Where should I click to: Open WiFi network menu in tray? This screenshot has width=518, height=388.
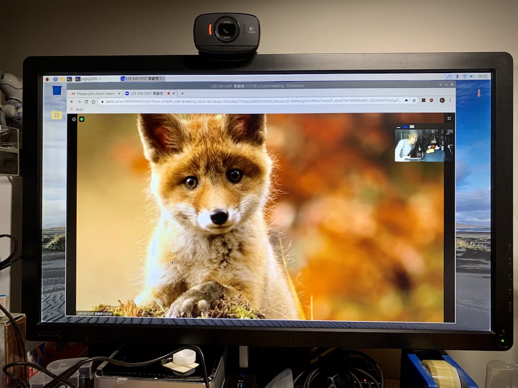coord(465,76)
